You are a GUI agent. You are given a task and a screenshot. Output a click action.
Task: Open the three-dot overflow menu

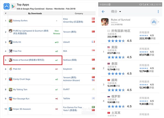click(x=158, y=11)
